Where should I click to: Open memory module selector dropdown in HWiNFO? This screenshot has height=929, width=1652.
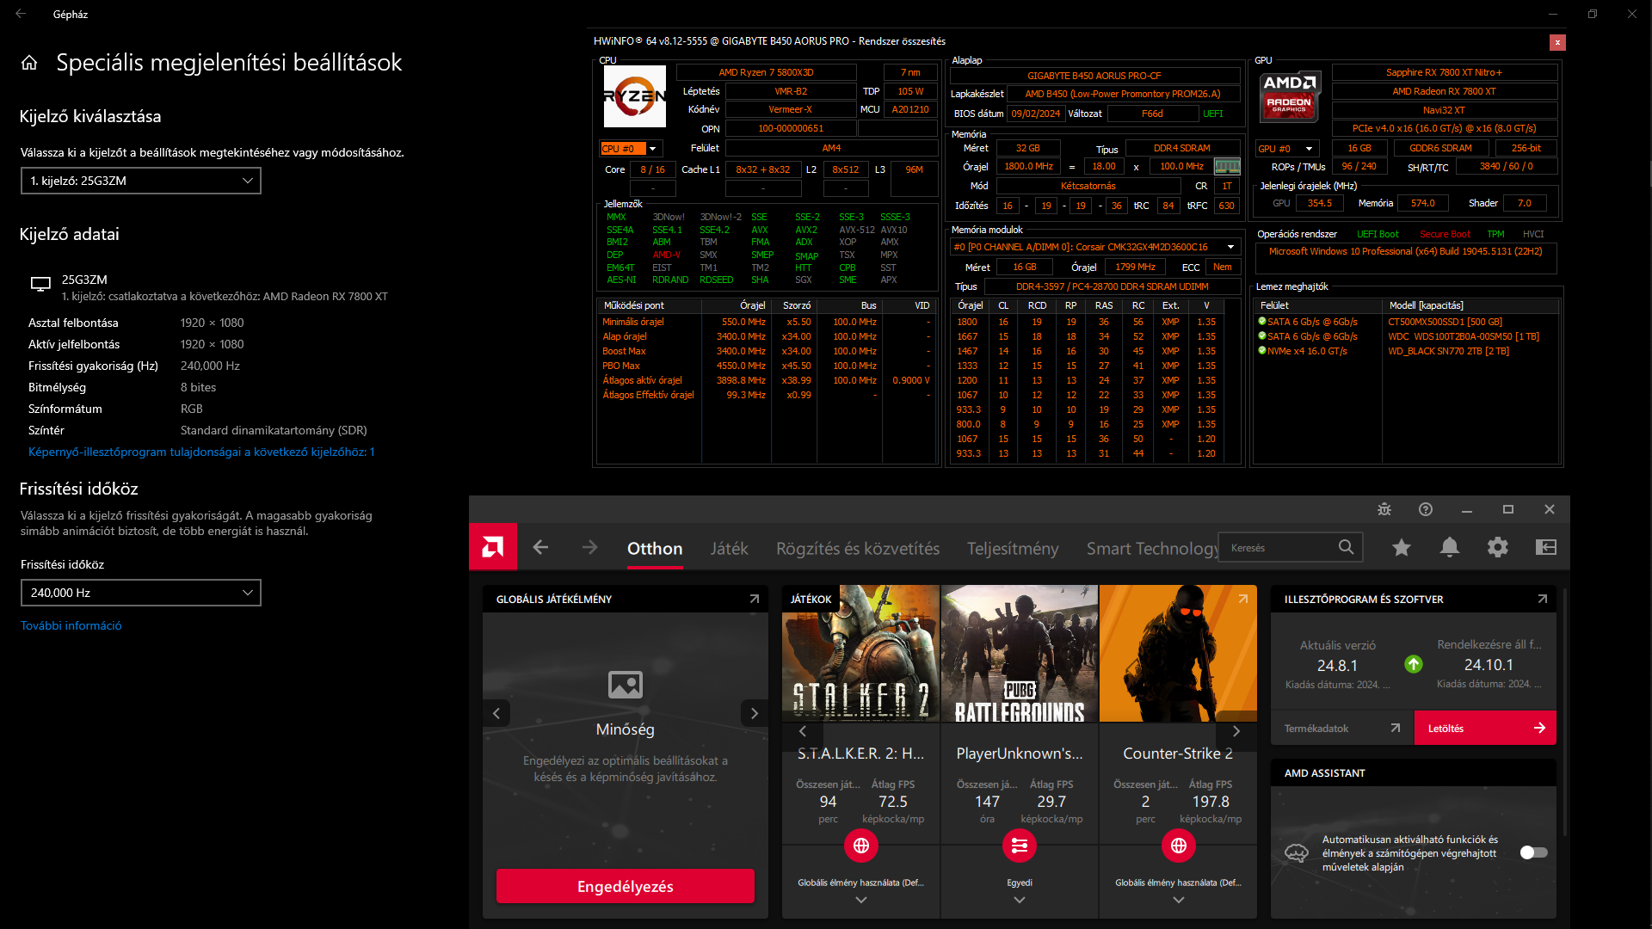(x=1096, y=247)
